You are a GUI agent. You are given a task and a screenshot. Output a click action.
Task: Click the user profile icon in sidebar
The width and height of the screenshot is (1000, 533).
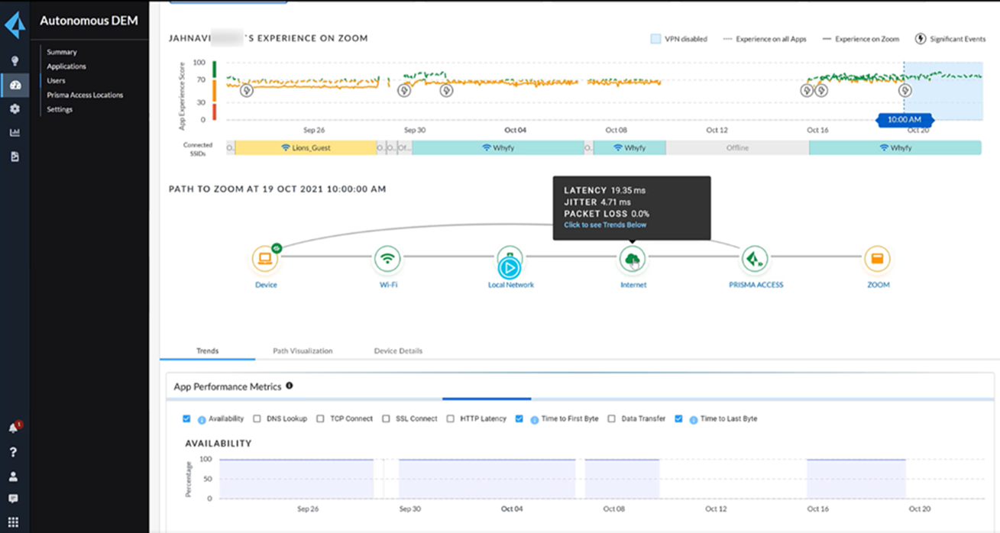(x=14, y=476)
